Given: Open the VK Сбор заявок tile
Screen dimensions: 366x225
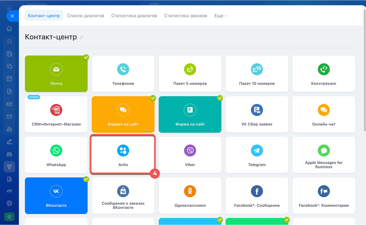Looking at the screenshot, I should click(257, 114).
